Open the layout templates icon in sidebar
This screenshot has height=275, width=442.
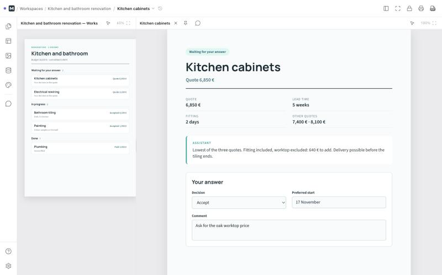8,41
